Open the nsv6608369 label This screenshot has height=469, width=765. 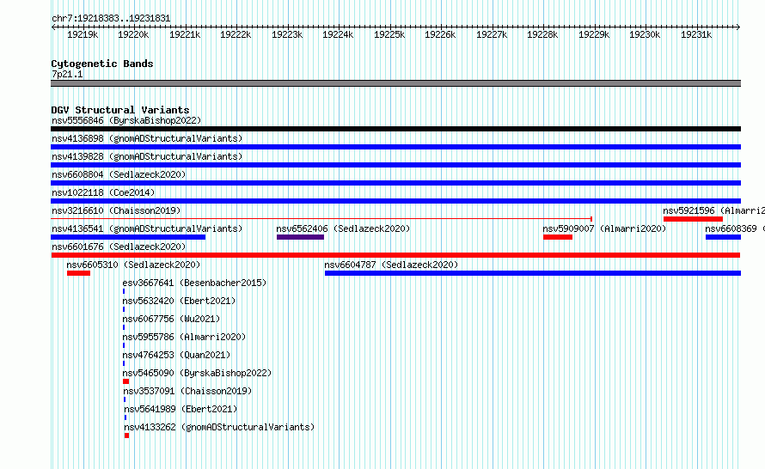pyautogui.click(x=735, y=228)
